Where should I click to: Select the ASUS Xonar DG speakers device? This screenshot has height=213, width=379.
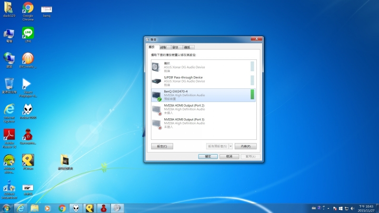pyautogui.click(x=203, y=67)
